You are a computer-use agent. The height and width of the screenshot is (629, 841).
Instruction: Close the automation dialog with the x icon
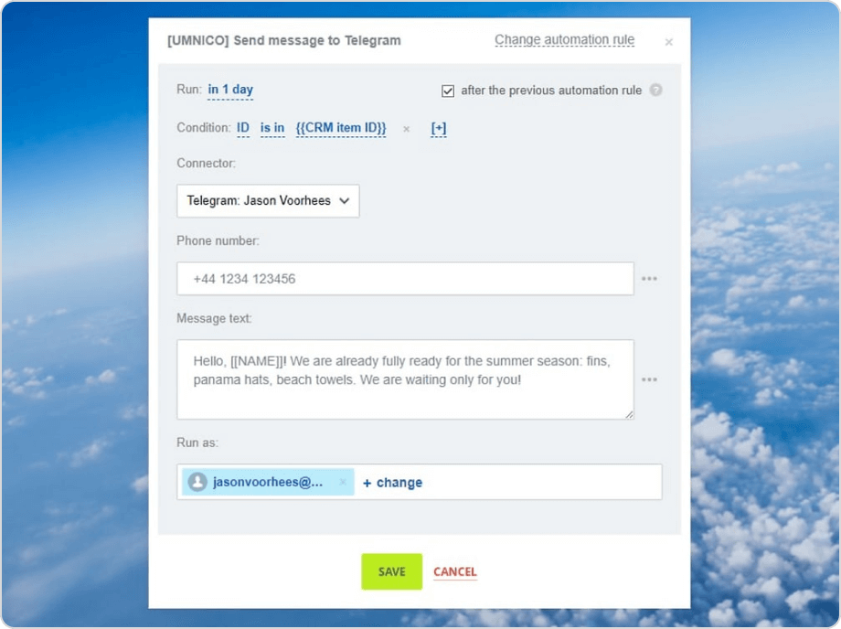[668, 41]
